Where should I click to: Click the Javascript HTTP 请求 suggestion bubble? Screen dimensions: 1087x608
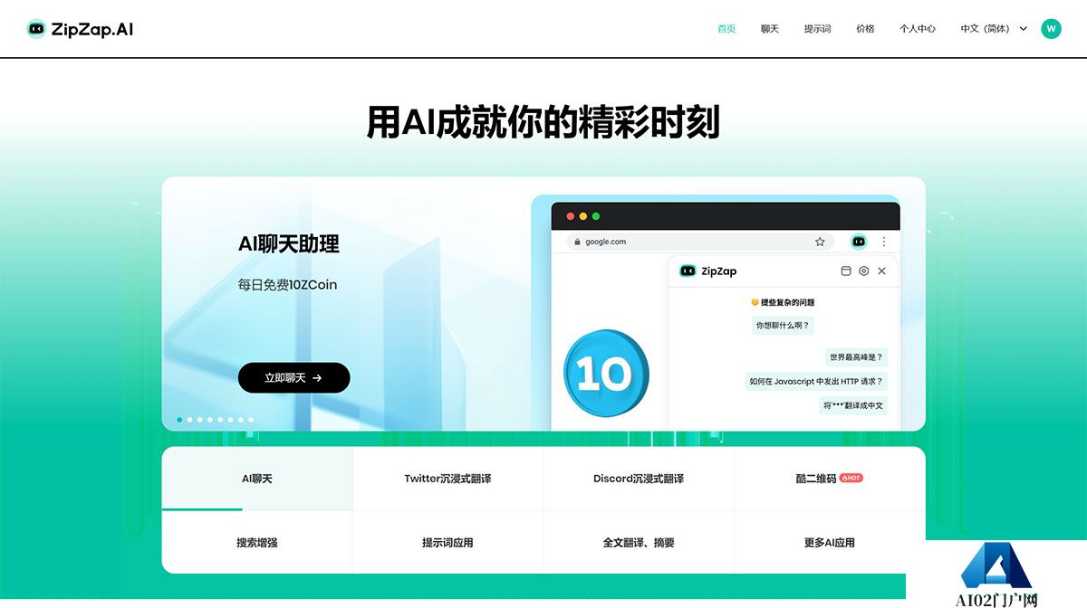click(816, 382)
